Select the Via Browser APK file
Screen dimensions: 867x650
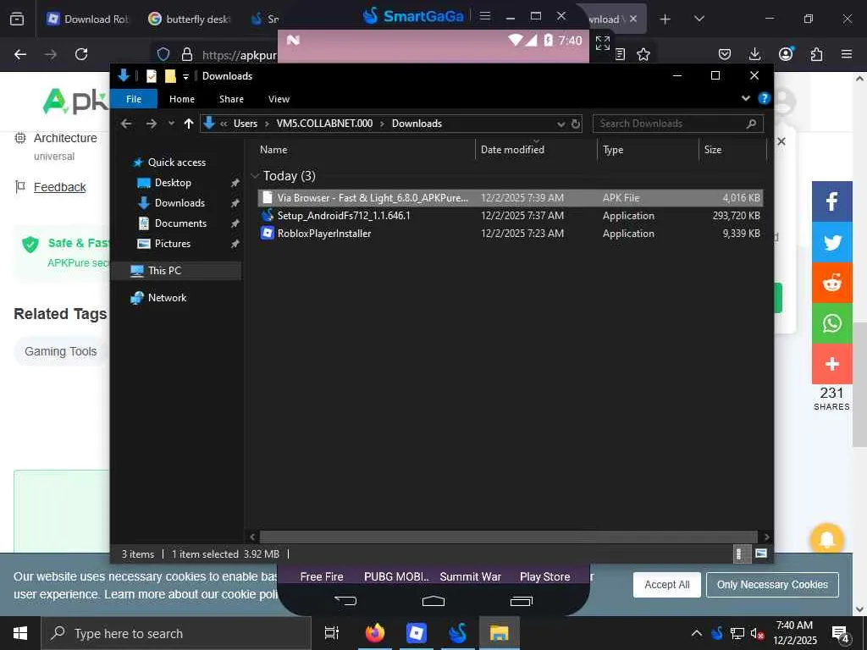510,198
